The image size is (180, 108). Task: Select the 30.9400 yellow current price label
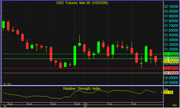[171, 61]
